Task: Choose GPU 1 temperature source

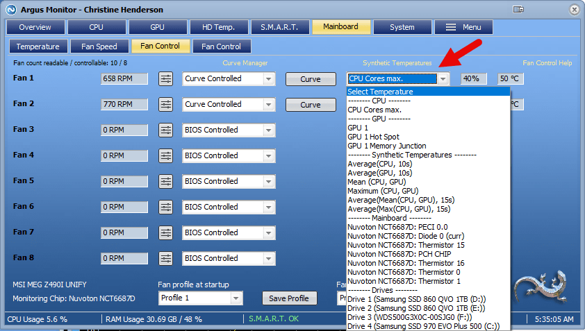Action: pos(428,128)
